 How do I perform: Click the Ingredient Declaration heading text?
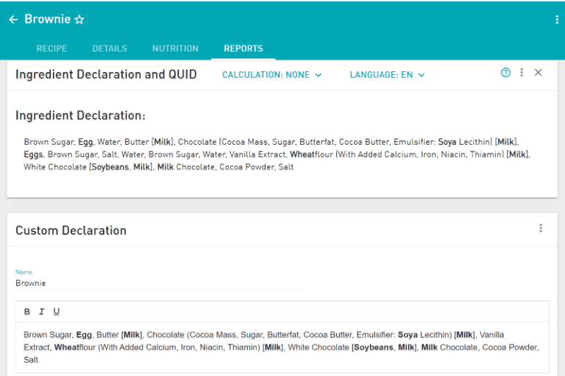point(80,115)
